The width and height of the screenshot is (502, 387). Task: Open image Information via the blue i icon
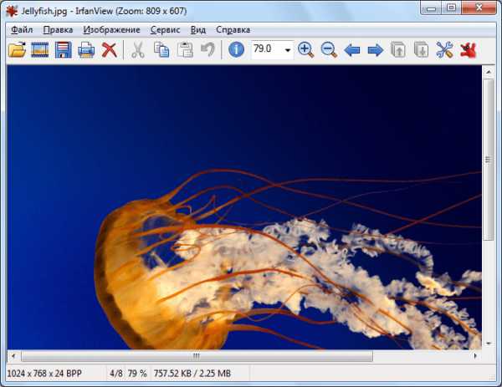[x=236, y=50]
